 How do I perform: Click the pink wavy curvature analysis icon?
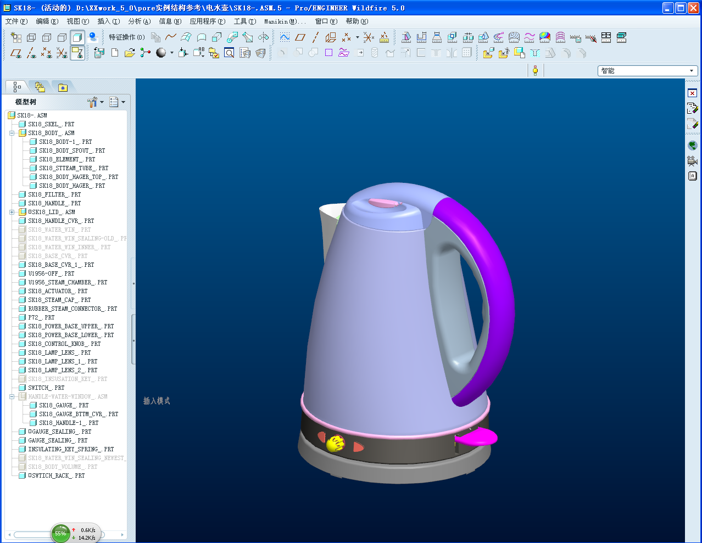pyautogui.click(x=530, y=37)
